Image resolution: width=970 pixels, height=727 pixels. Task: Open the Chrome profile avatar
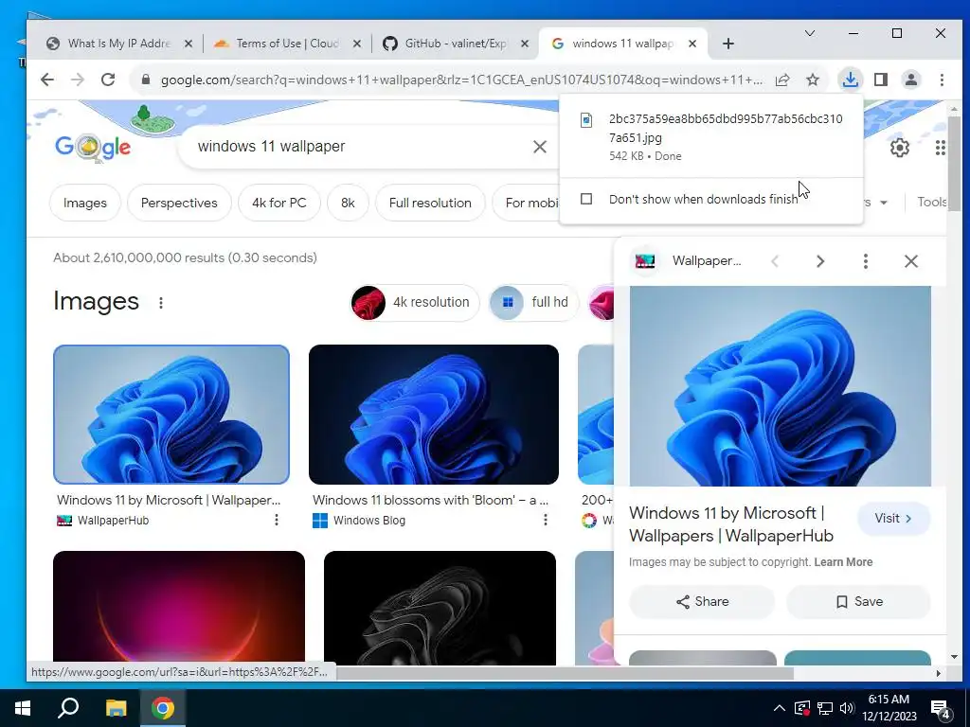(x=910, y=80)
